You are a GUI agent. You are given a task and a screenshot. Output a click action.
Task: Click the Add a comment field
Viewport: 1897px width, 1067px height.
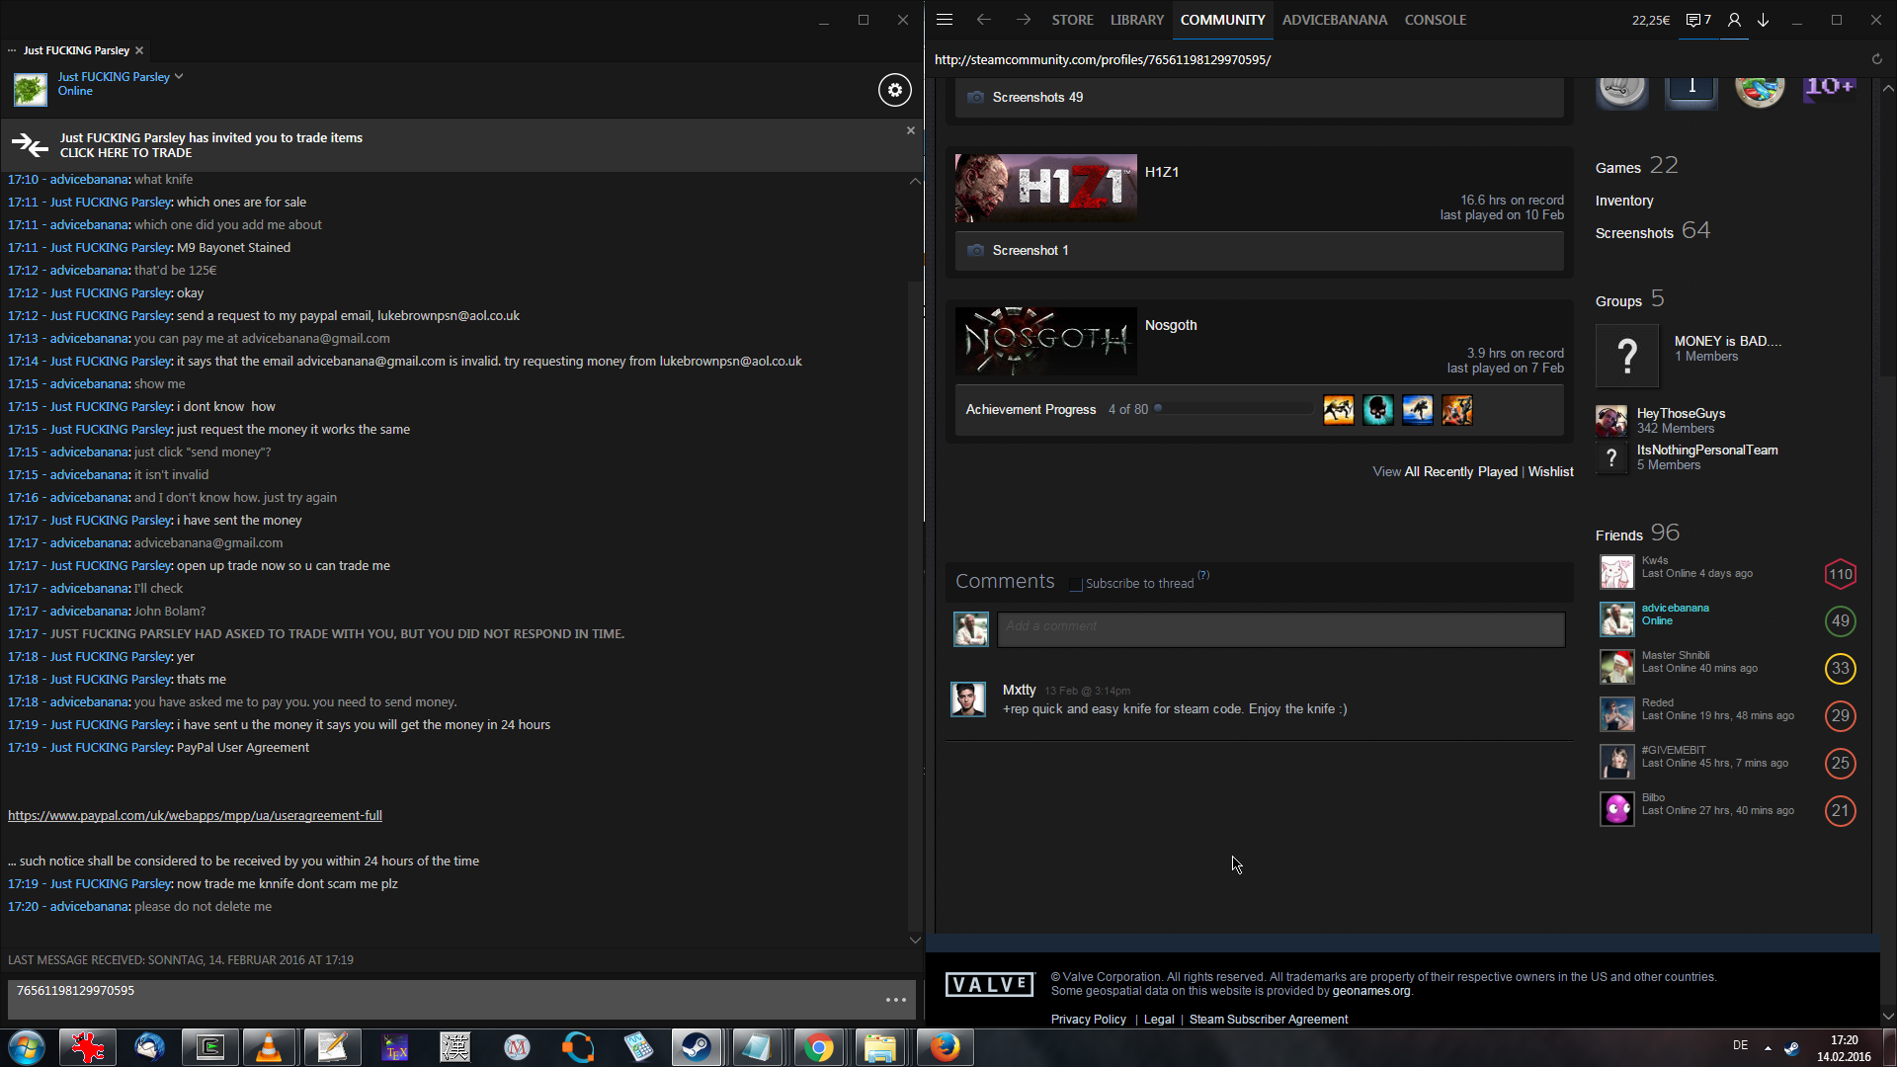tap(1280, 628)
